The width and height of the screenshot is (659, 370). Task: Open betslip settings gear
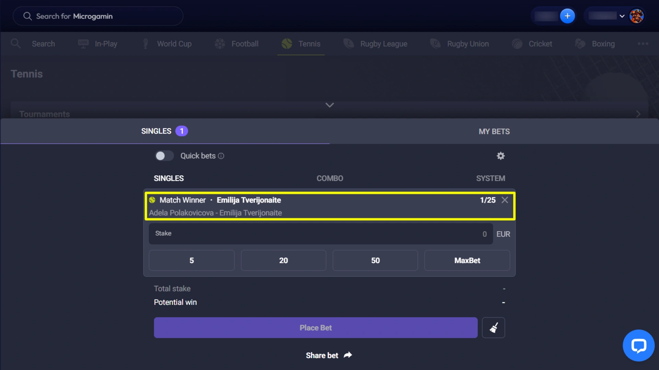coord(501,156)
